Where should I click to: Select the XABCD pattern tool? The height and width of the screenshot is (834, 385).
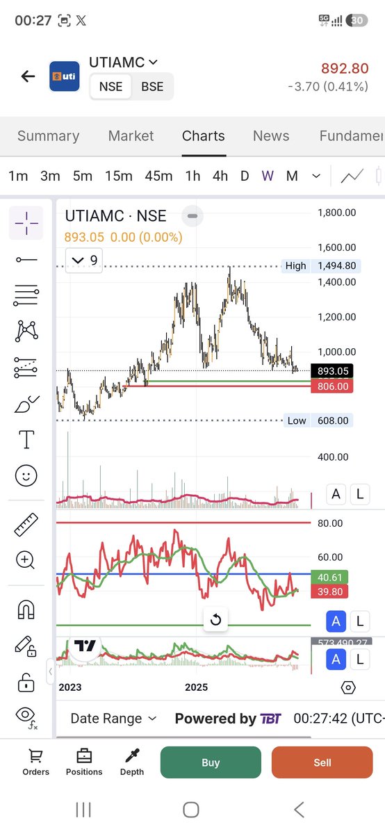tap(26, 331)
